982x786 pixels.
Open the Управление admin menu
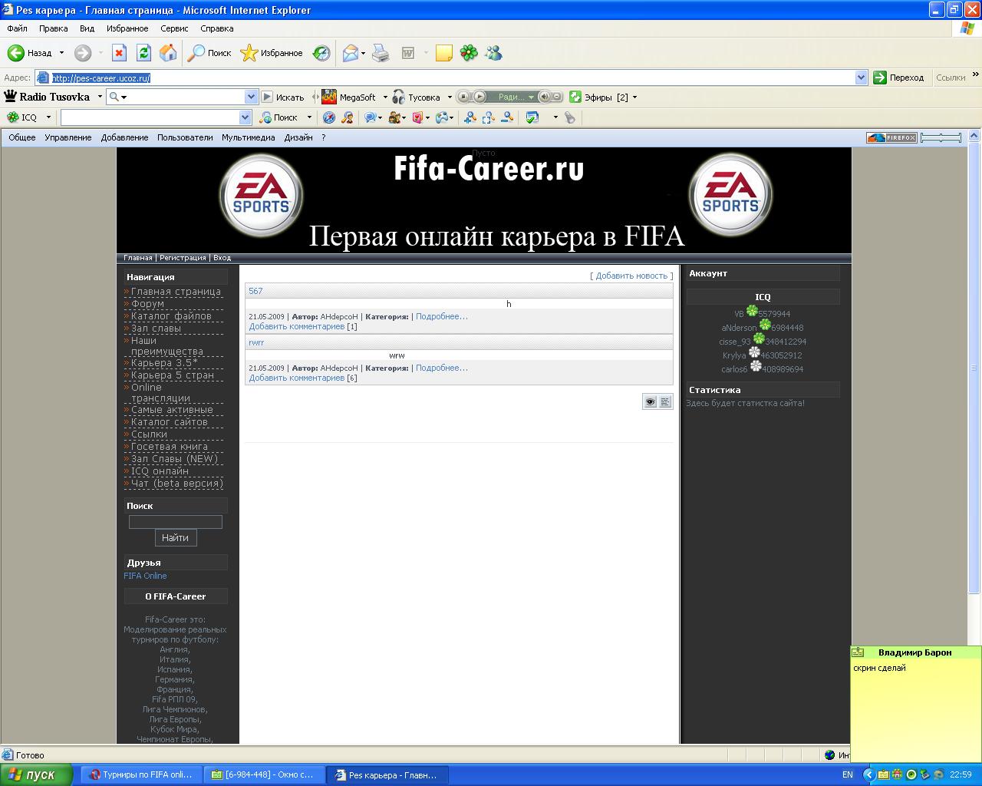pyautogui.click(x=68, y=137)
